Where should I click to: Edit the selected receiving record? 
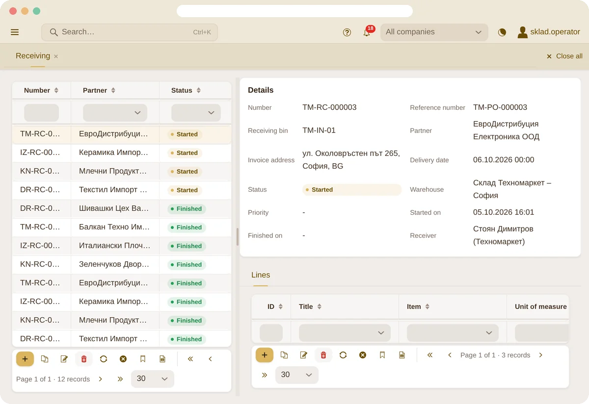click(64, 359)
